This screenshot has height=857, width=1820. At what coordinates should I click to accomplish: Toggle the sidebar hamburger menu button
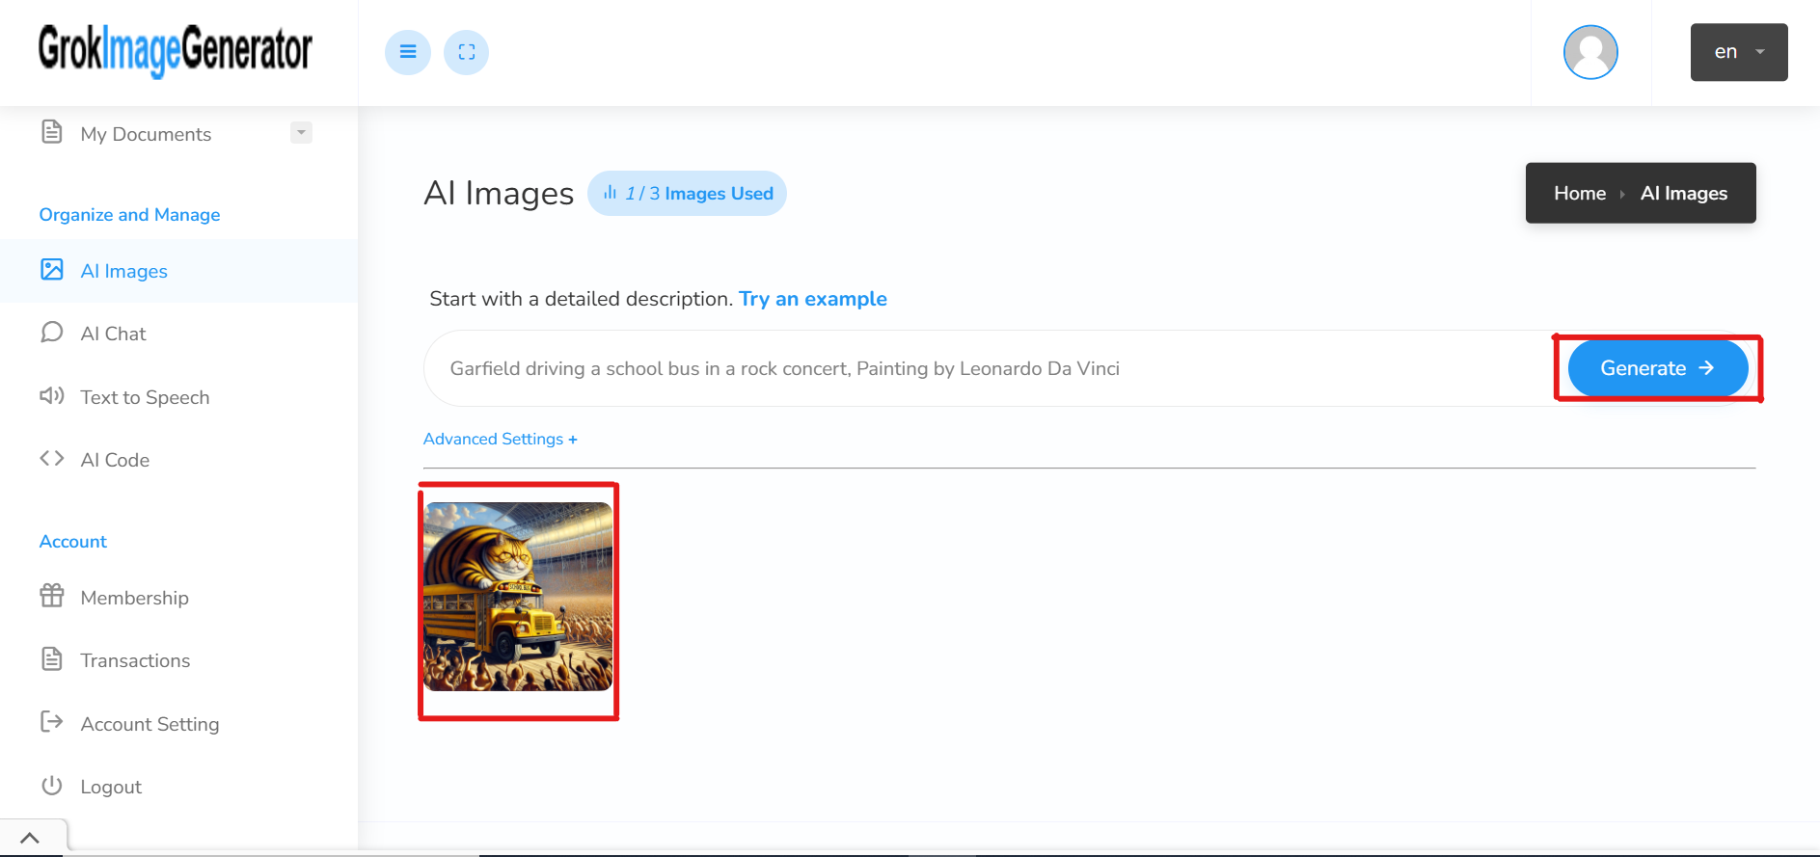pos(408,52)
